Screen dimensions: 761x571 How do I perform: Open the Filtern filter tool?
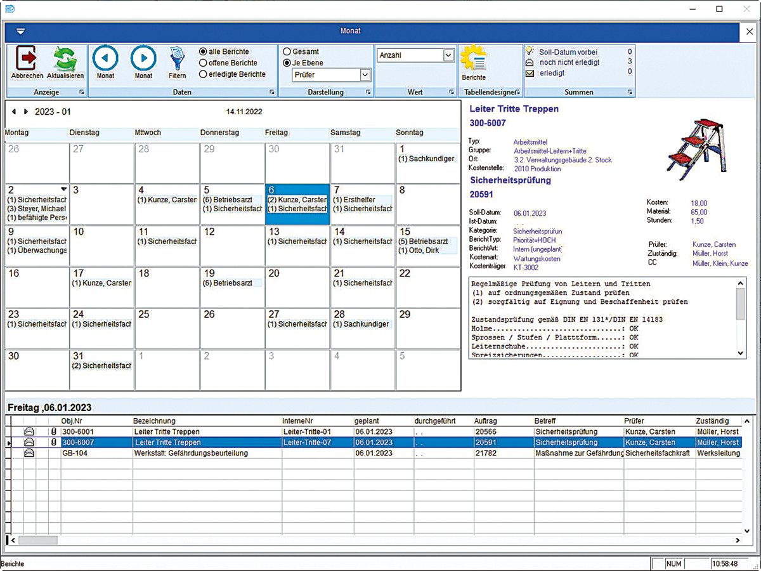[x=178, y=60]
